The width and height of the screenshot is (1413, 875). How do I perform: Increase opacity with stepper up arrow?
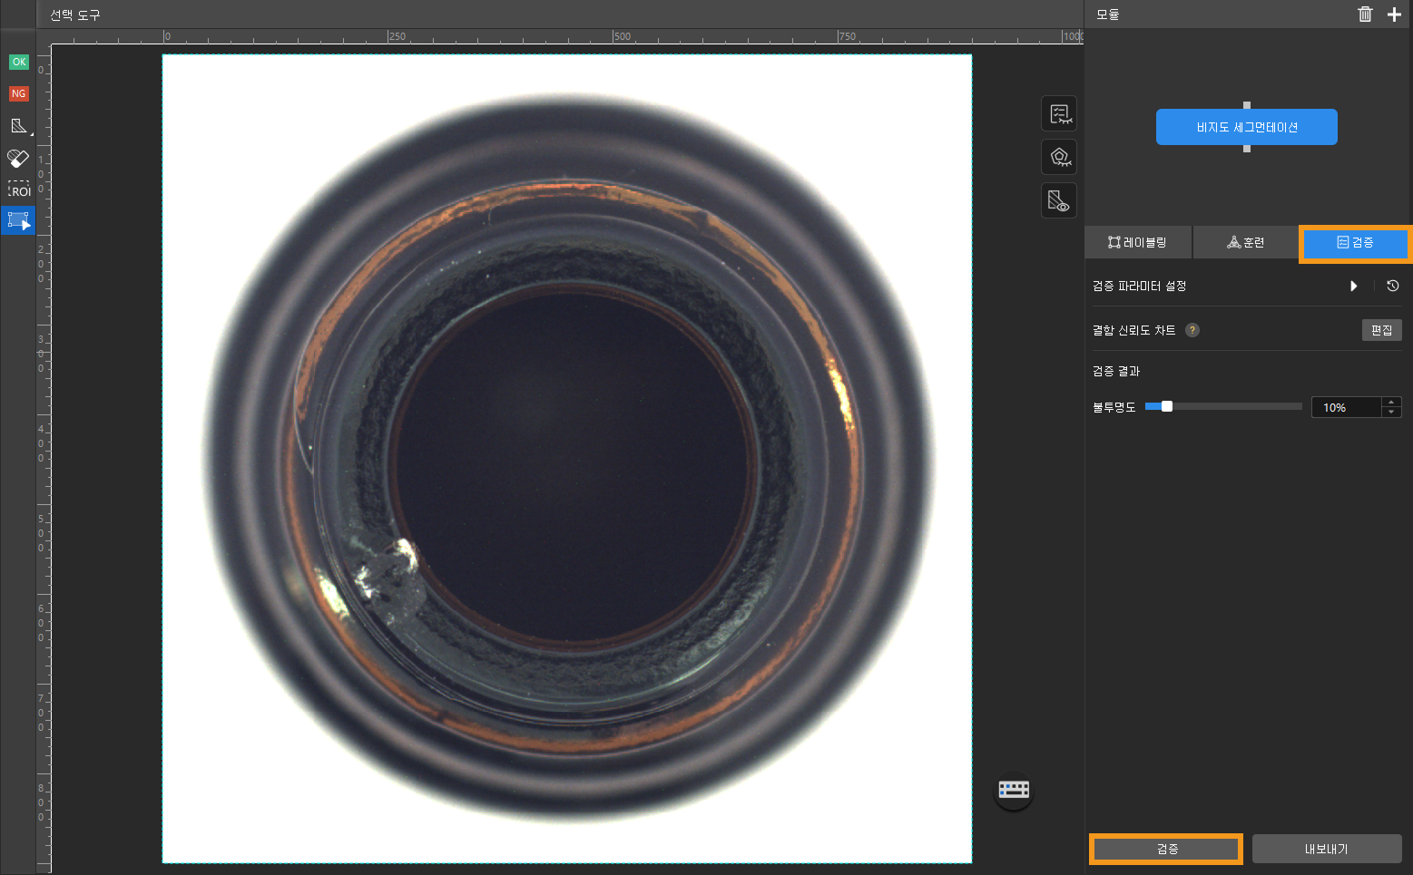coord(1392,402)
